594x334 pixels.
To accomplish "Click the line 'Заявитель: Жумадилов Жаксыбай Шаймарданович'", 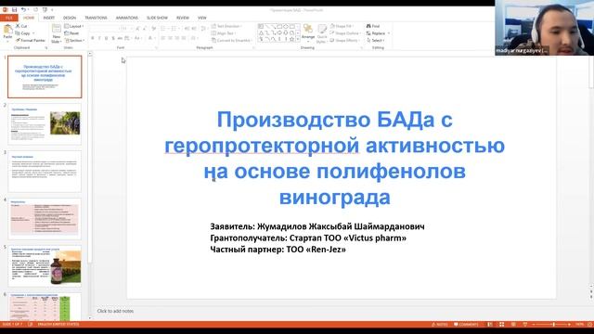I will pyautogui.click(x=317, y=226).
